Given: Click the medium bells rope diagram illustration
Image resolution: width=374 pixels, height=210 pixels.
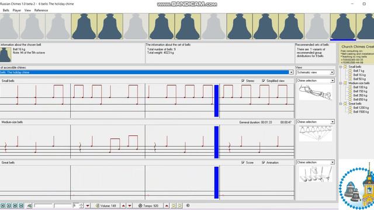Looking at the screenshot, I should 316,134.
